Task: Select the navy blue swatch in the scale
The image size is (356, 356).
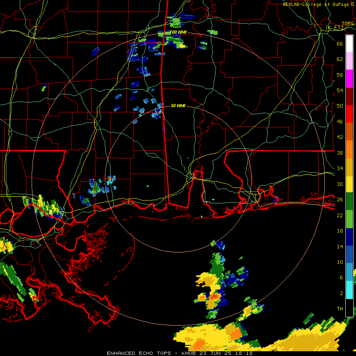Action: tap(349, 237)
